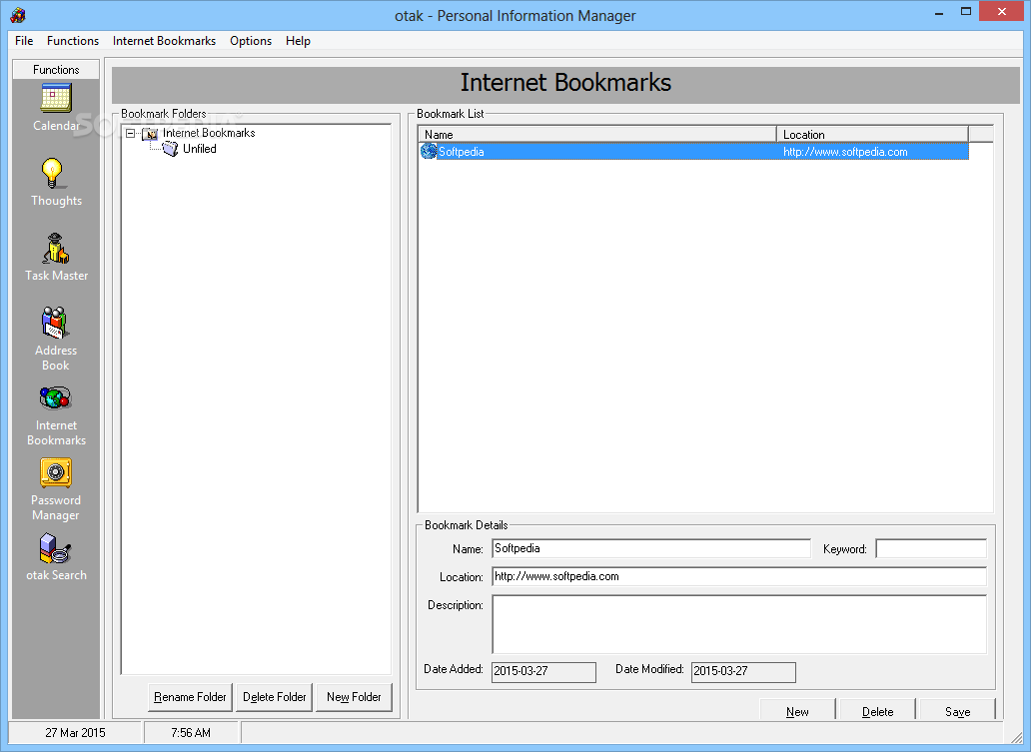The height and width of the screenshot is (752, 1031).
Task: Click the Softpedia bookmark globe icon
Action: 429,151
